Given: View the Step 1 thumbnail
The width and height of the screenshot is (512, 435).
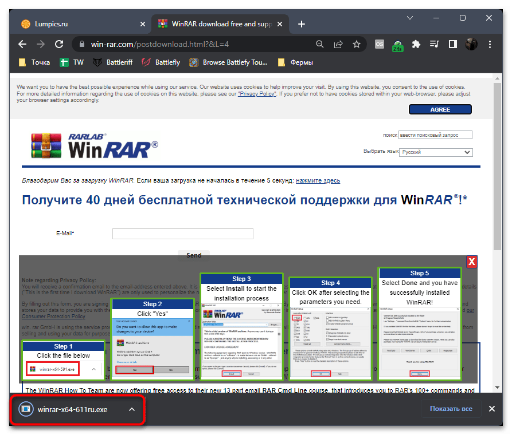Looking at the screenshot, I should 63,360.
